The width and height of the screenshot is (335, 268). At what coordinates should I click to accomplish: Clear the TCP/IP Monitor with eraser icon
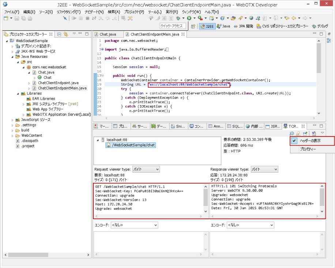(298, 134)
